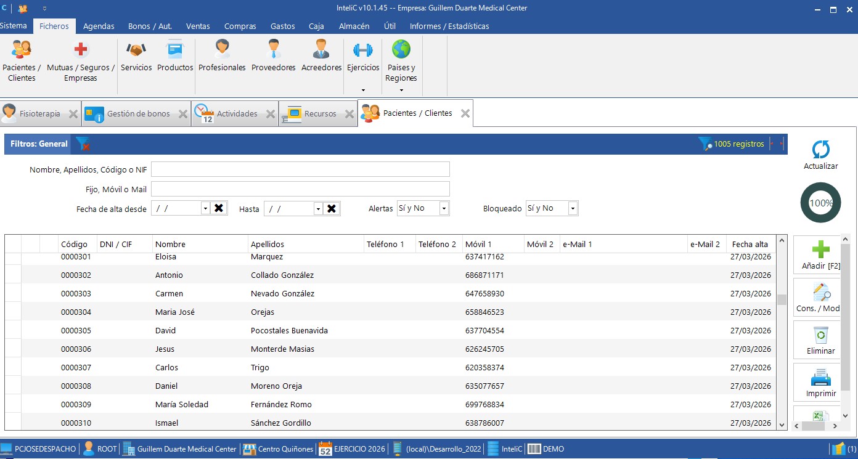
Task: Click the EJERCICIO 2026 status bar item
Action: coord(352,449)
